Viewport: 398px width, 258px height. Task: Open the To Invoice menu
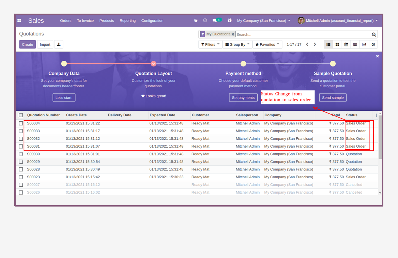pyautogui.click(x=85, y=20)
